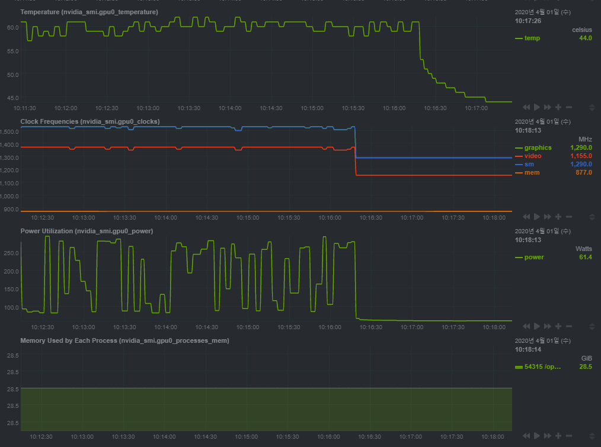Click the Memory Used by Each Process title

[125, 341]
